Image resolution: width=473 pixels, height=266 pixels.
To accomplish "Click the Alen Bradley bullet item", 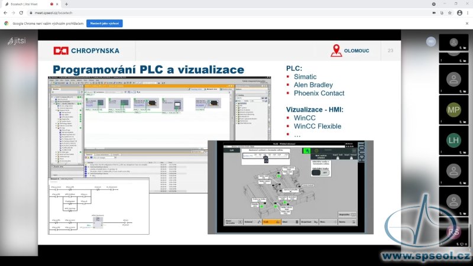I will pyautogui.click(x=313, y=85).
